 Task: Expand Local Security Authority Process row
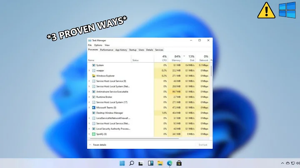pyautogui.click(x=89, y=129)
